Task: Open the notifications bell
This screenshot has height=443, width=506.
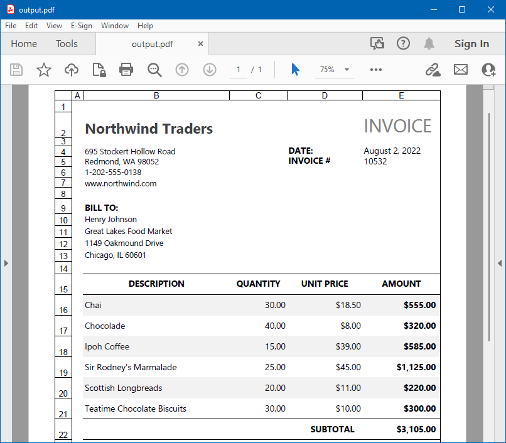Action: 429,43
